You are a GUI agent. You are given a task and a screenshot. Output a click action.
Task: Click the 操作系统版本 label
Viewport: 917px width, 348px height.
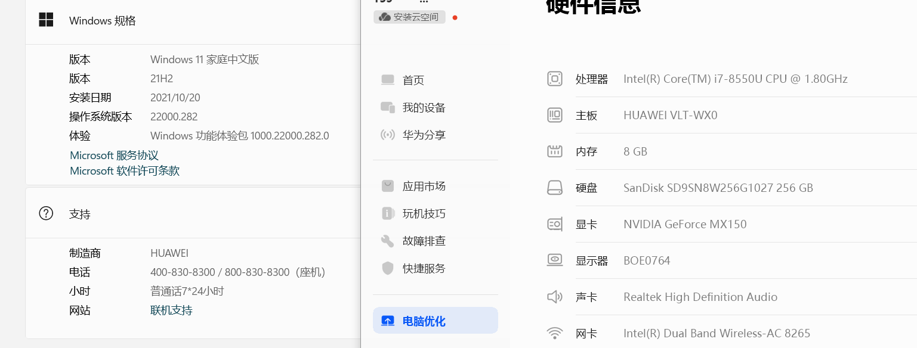101,117
